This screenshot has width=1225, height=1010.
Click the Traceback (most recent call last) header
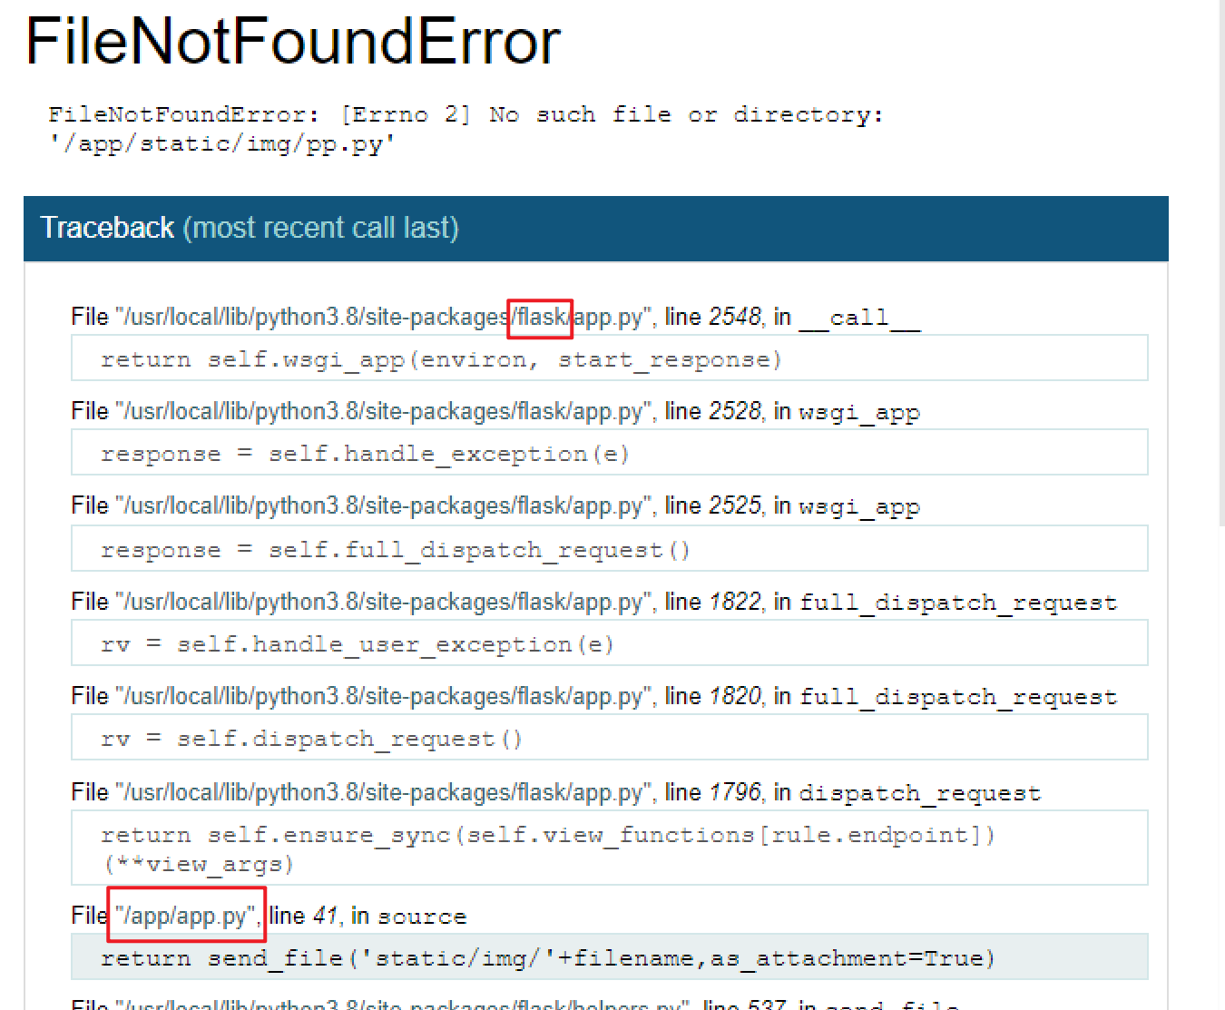coord(595,228)
